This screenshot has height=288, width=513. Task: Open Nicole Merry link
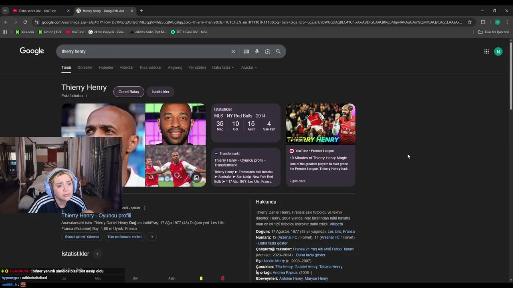(x=274, y=261)
